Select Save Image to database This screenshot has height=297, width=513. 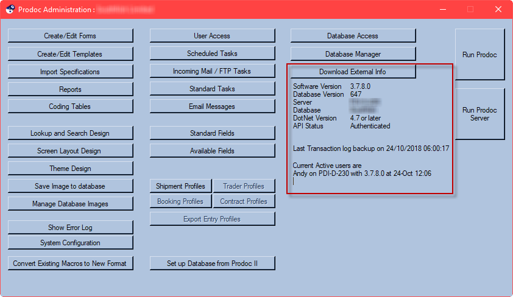[70, 186]
